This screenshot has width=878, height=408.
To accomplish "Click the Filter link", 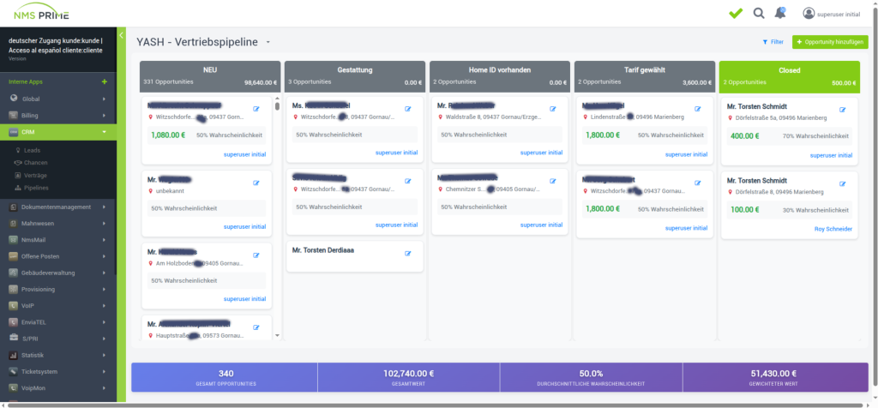I will [773, 42].
